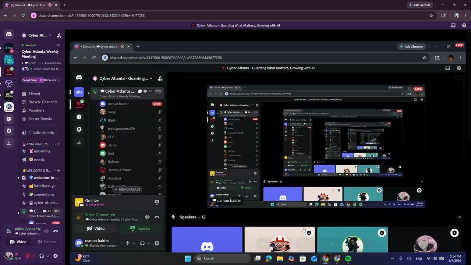Open the upcoming channel
Viewport: 471px width, 265px height.
coord(41,151)
